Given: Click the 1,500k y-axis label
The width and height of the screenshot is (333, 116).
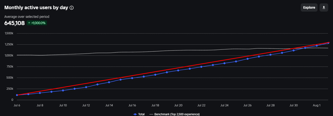Looking at the screenshot, I should [x=9, y=33].
